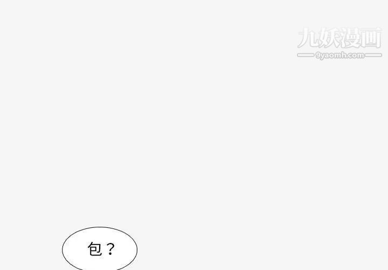388x270 pixels.
Task: Click the 包? speech bubble
Action: point(100,248)
